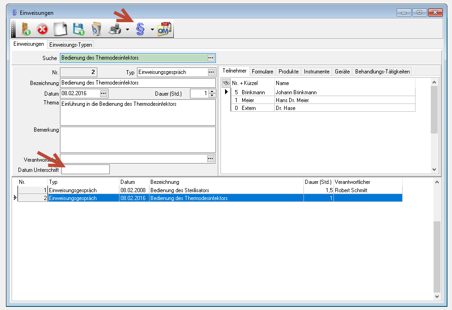Click ellipsis button in Suche field
Viewport: 452px width, 310px height.
coord(211,58)
